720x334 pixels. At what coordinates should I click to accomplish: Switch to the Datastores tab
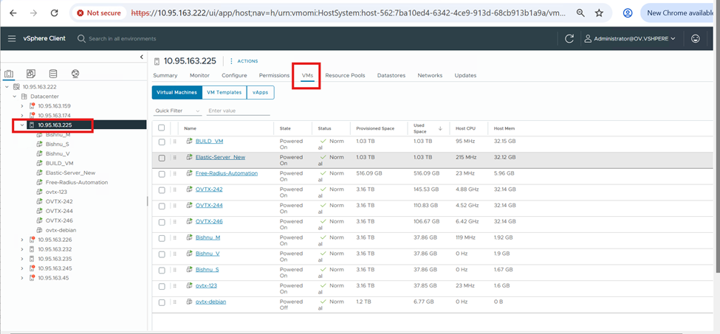(x=391, y=75)
